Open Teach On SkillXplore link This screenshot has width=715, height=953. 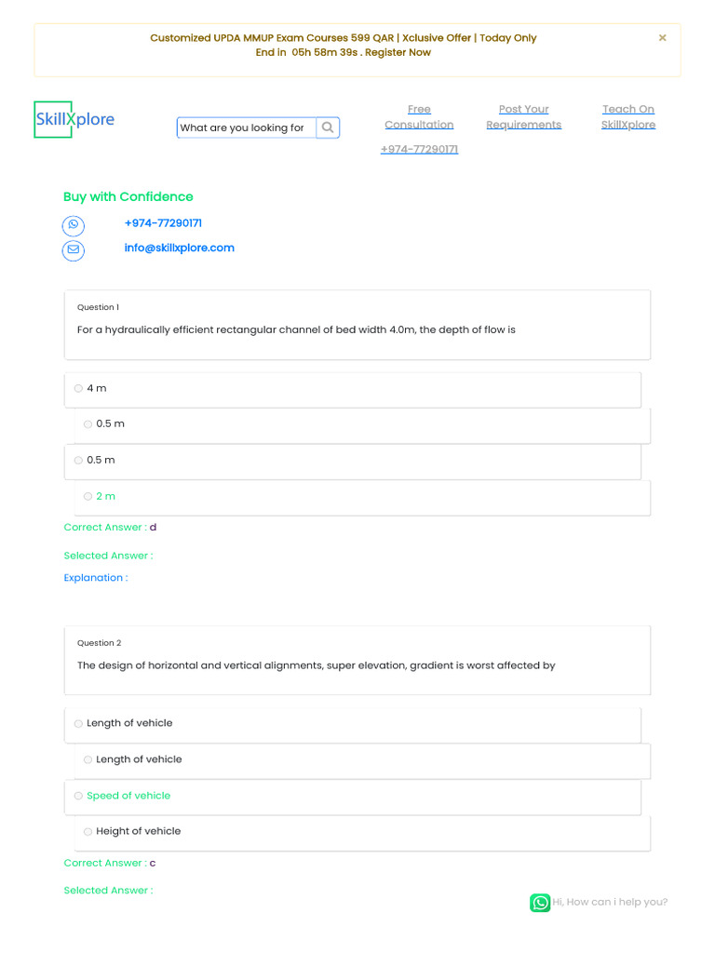628,117
